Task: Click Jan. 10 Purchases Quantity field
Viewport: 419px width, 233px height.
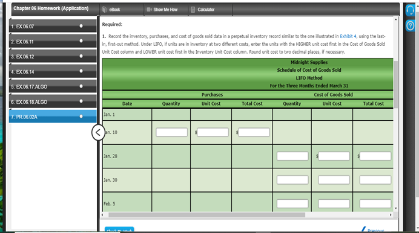Action: coord(171,132)
